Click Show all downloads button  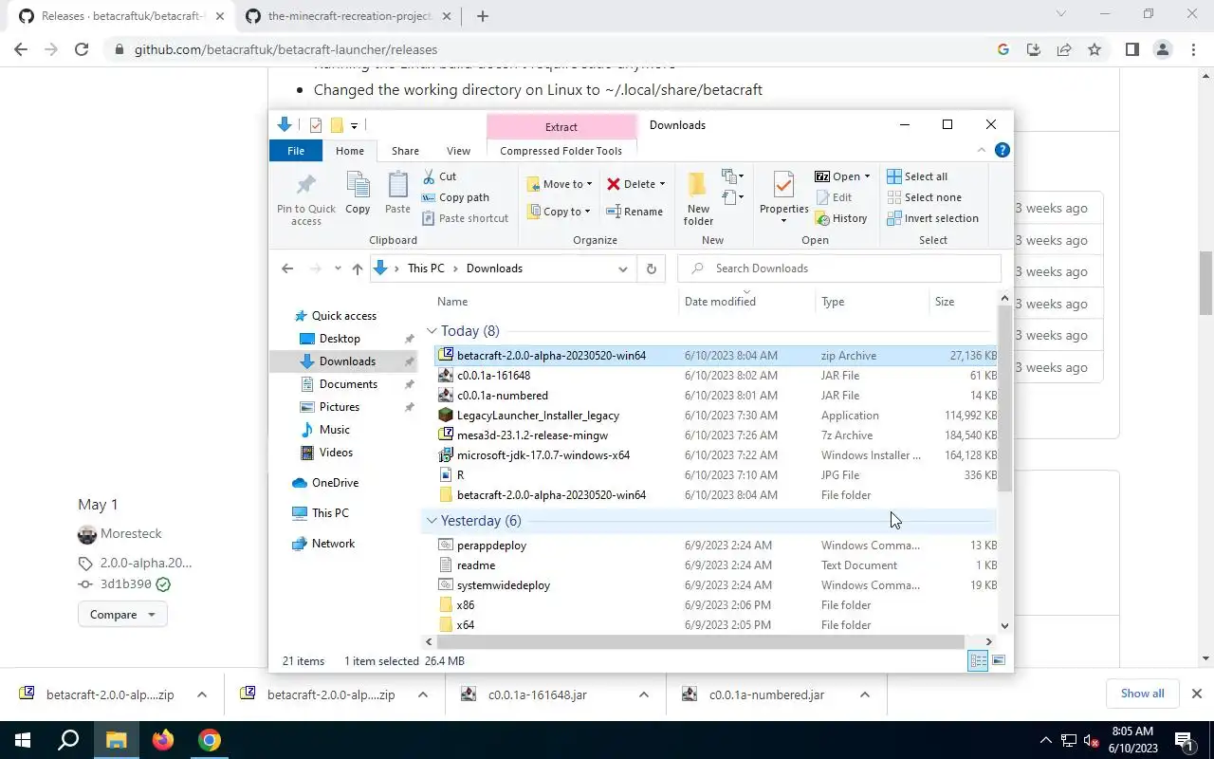[x=1142, y=694]
